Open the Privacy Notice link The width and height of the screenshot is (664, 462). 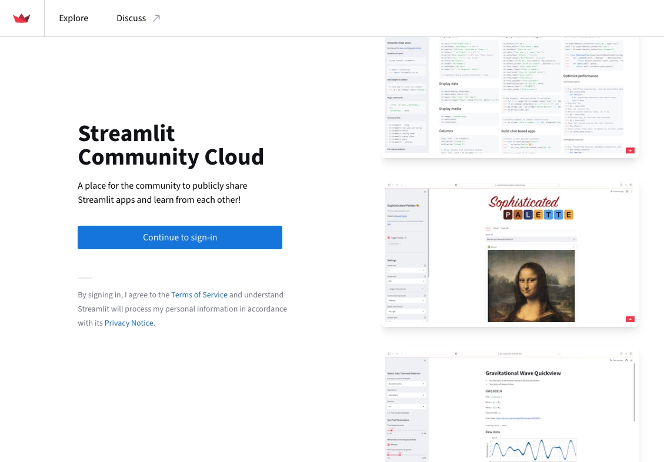[129, 323]
